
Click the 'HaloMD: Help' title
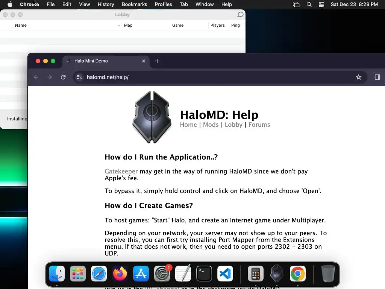click(219, 115)
